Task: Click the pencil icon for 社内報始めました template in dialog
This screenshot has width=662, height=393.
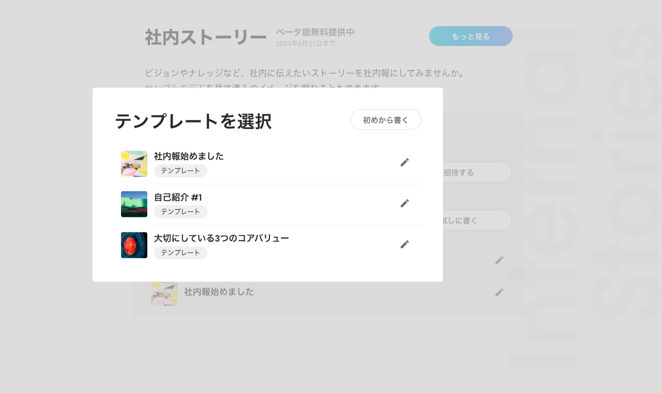Action: tap(405, 162)
